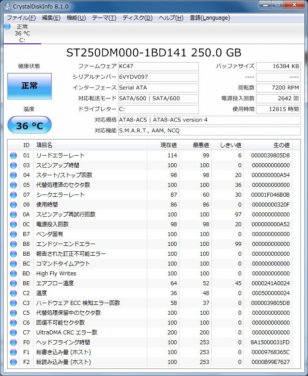The height and width of the screenshot is (376, 308).
Task: Click the status orb for High Fly Writes
Action: coord(13,273)
